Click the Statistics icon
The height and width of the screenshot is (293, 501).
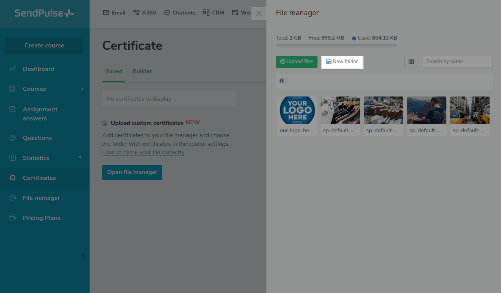point(13,158)
